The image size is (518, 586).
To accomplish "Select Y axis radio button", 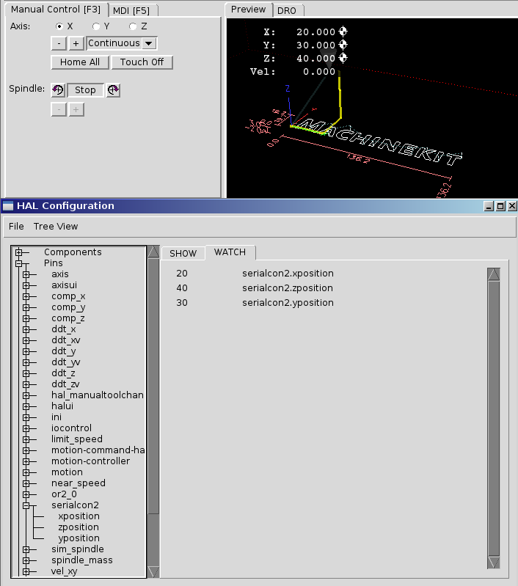I will click(96, 26).
